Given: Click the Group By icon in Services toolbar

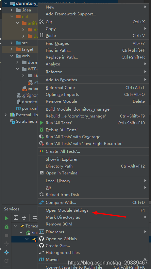Looking at the screenshot, I should coord(35,218).
